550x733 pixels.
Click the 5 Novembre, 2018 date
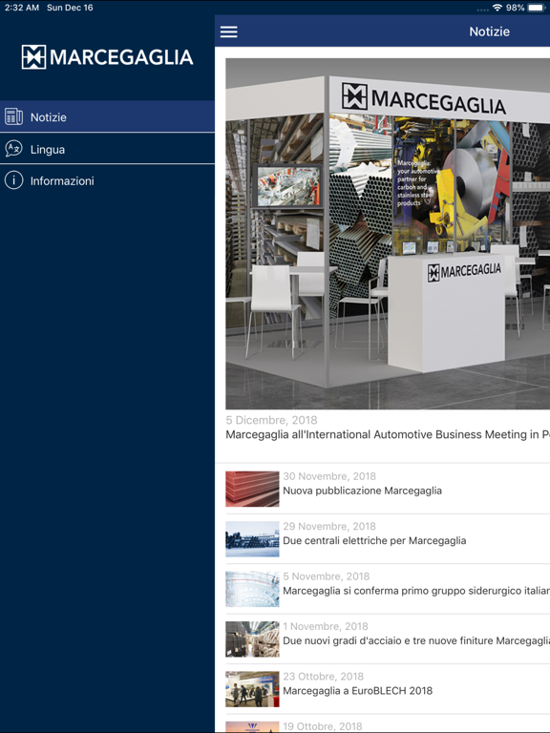[326, 576]
